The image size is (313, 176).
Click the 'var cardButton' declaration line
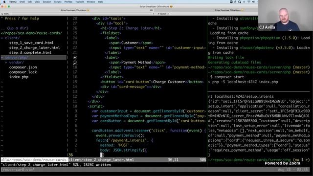(149, 121)
